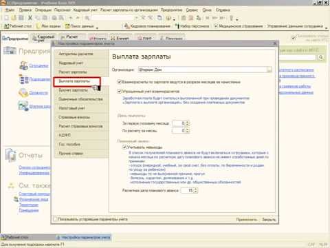The image size is (330, 248).
Task: Click the Copy toolbar icon
Action: (38, 18)
